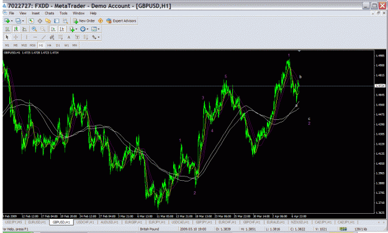Open the Profiles toolbar icon
The image size is (388, 233).
[x=18, y=21]
